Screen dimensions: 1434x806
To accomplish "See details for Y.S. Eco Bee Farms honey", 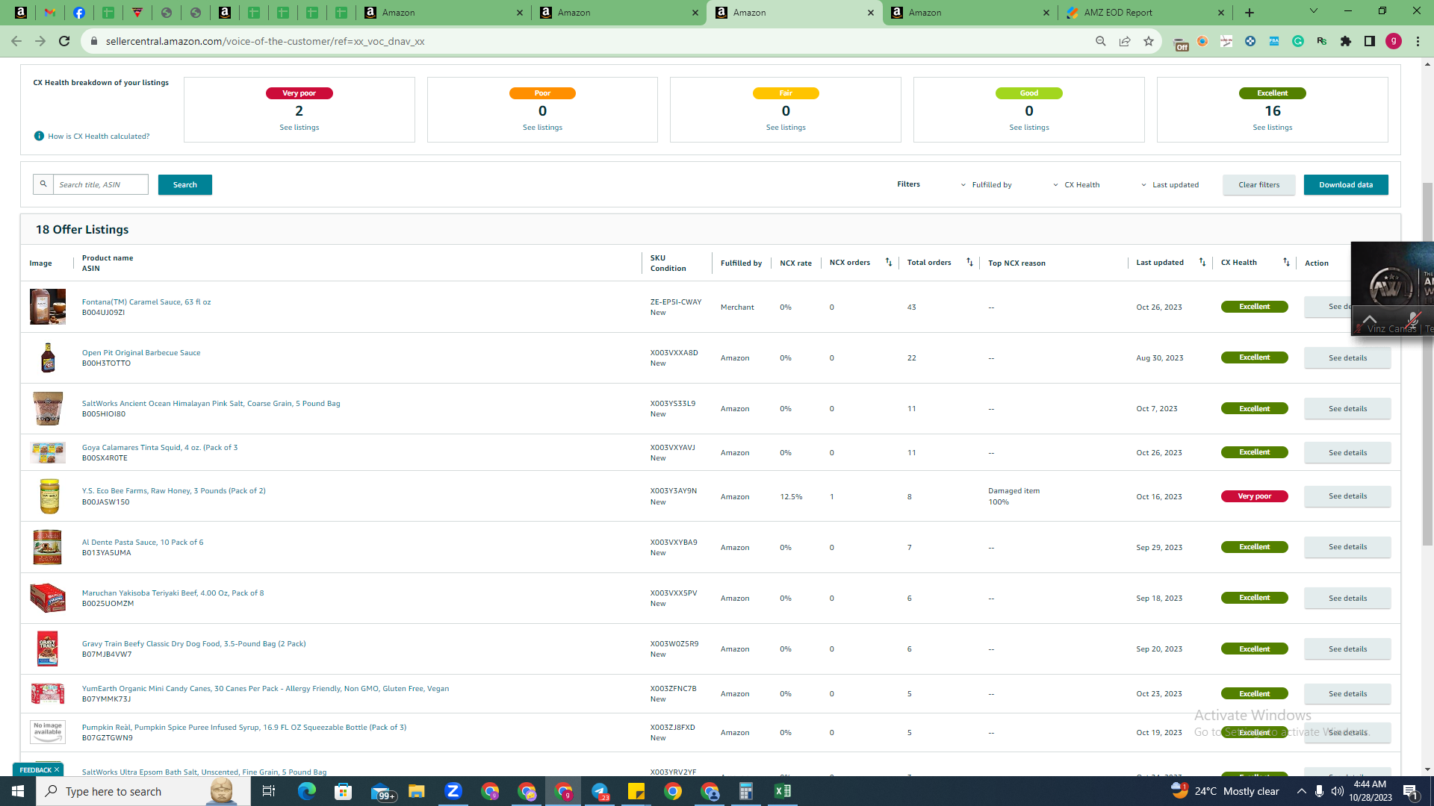I will coord(1347,496).
